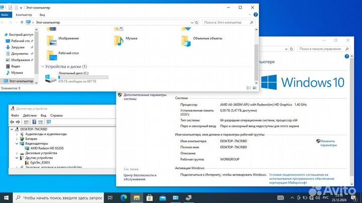Open the Компьютер ribbon tab
This screenshot has height=203, width=362.
click(24, 15)
